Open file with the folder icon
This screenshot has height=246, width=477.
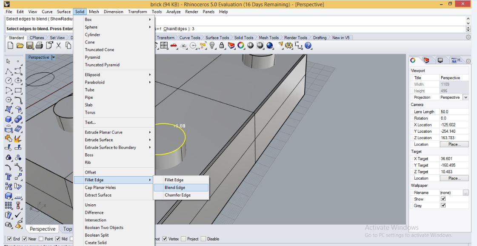tap(20, 46)
